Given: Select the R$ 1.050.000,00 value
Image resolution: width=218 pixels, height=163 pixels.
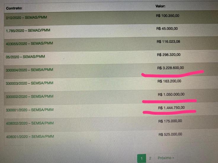Looking at the screenshot, I should [x=171, y=94].
